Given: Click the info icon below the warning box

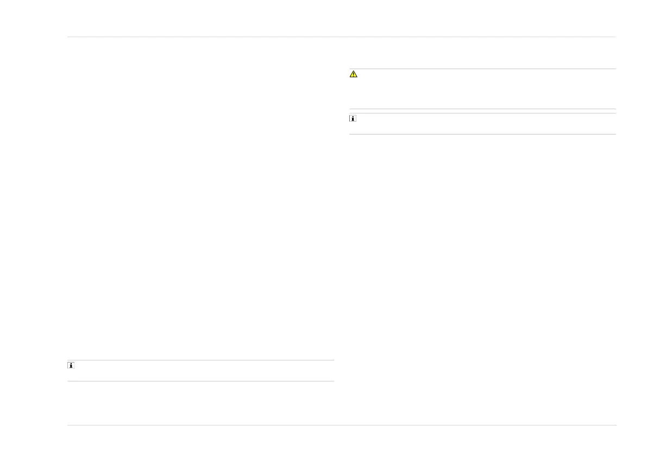Looking at the screenshot, I should point(353,118).
